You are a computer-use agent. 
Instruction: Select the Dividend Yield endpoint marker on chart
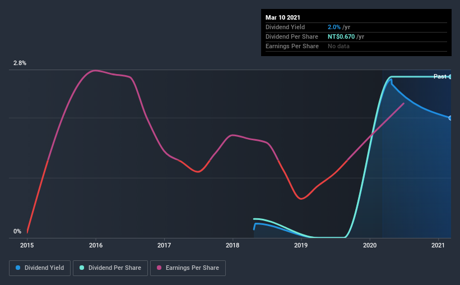(450, 118)
